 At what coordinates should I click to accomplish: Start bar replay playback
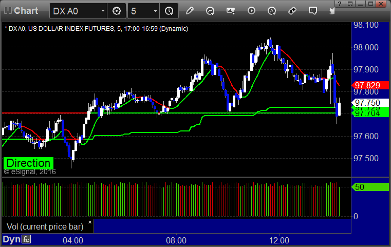click(x=251, y=11)
